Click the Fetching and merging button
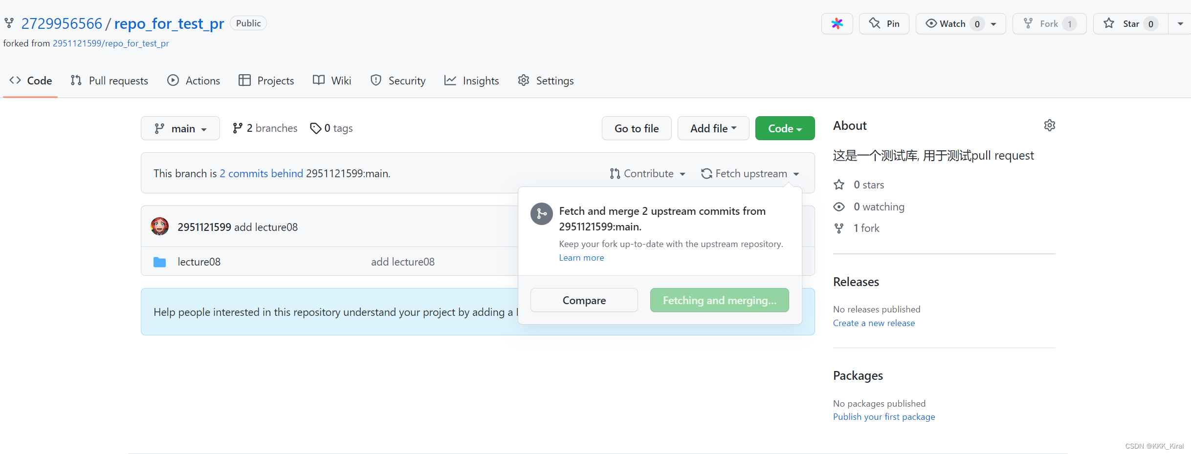The width and height of the screenshot is (1191, 454). [x=719, y=300]
